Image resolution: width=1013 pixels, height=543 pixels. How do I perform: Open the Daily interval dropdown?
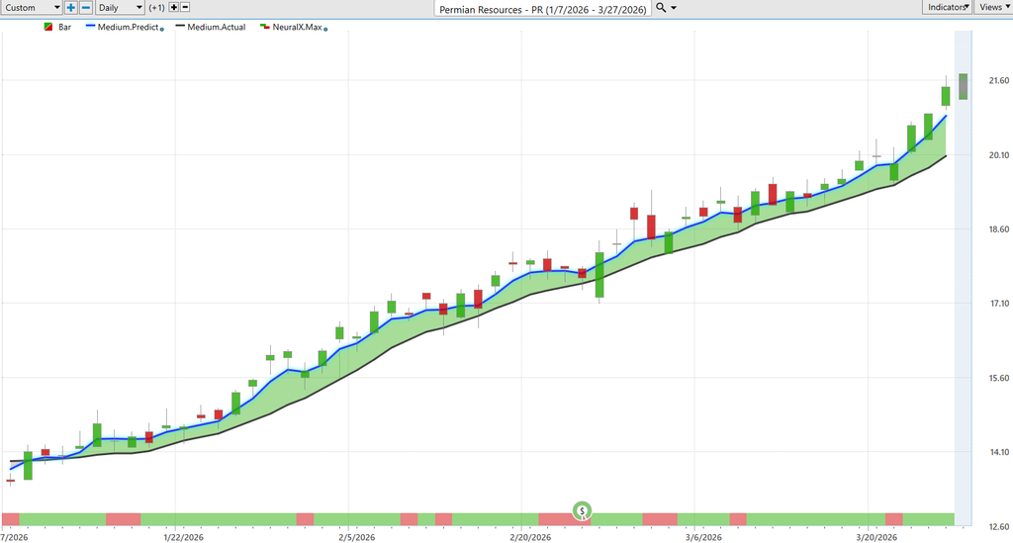118,7
